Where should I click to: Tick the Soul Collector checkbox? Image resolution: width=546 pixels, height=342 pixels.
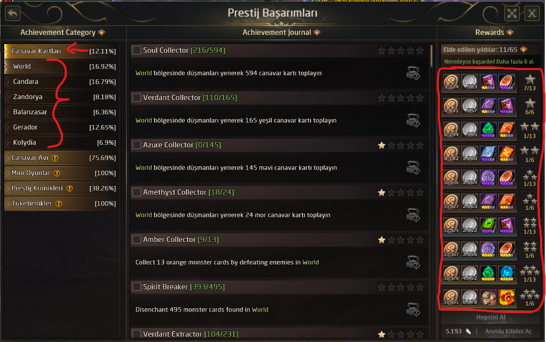(x=136, y=51)
